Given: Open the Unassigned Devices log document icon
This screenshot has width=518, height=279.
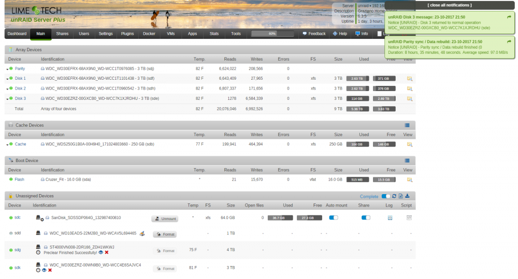Looking at the screenshot, I should pyautogui.click(x=401, y=196).
